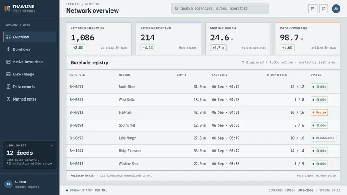Click the +2.8% change badge
The width and height of the screenshot is (347, 195).
tap(78, 48)
